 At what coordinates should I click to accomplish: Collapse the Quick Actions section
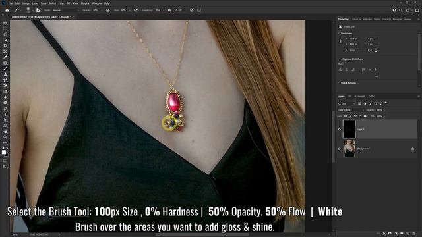[x=338, y=83]
